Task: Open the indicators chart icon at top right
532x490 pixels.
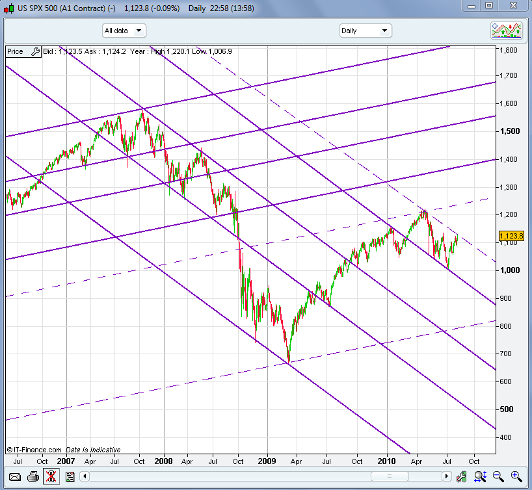Action: point(506,31)
